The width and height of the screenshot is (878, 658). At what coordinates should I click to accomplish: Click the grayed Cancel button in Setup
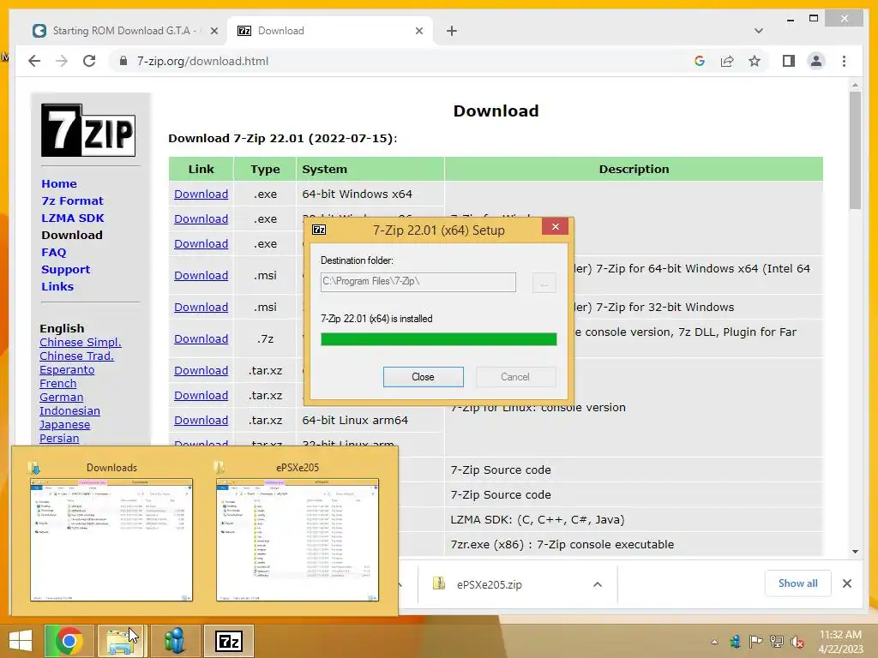pos(515,377)
